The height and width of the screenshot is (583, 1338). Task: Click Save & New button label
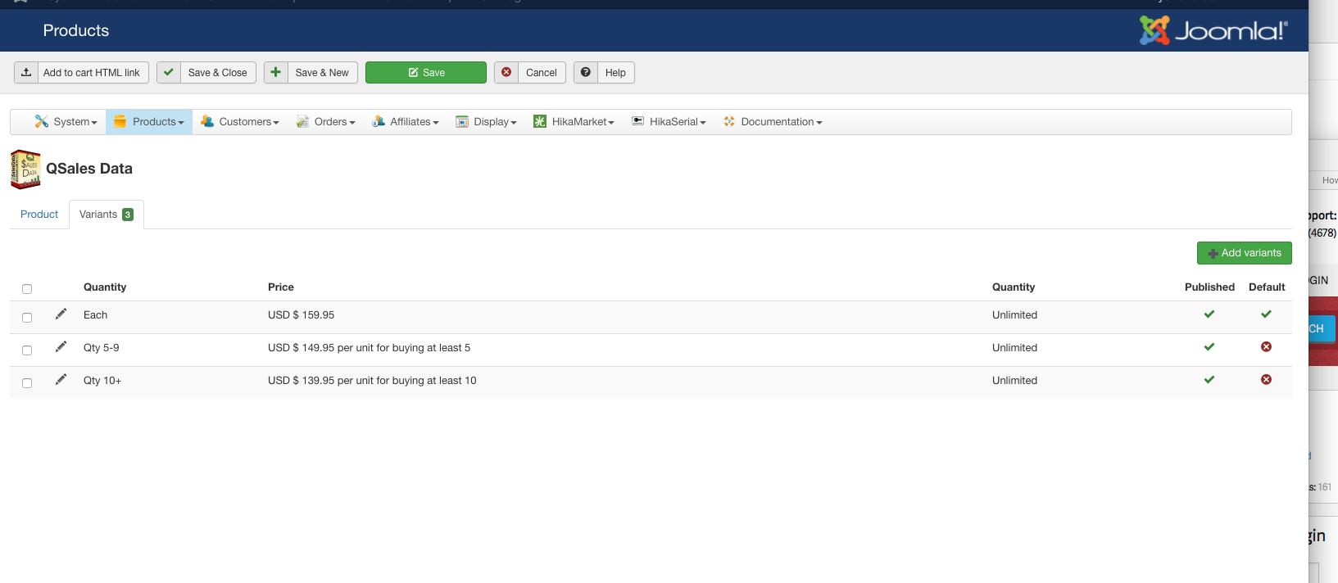(322, 73)
